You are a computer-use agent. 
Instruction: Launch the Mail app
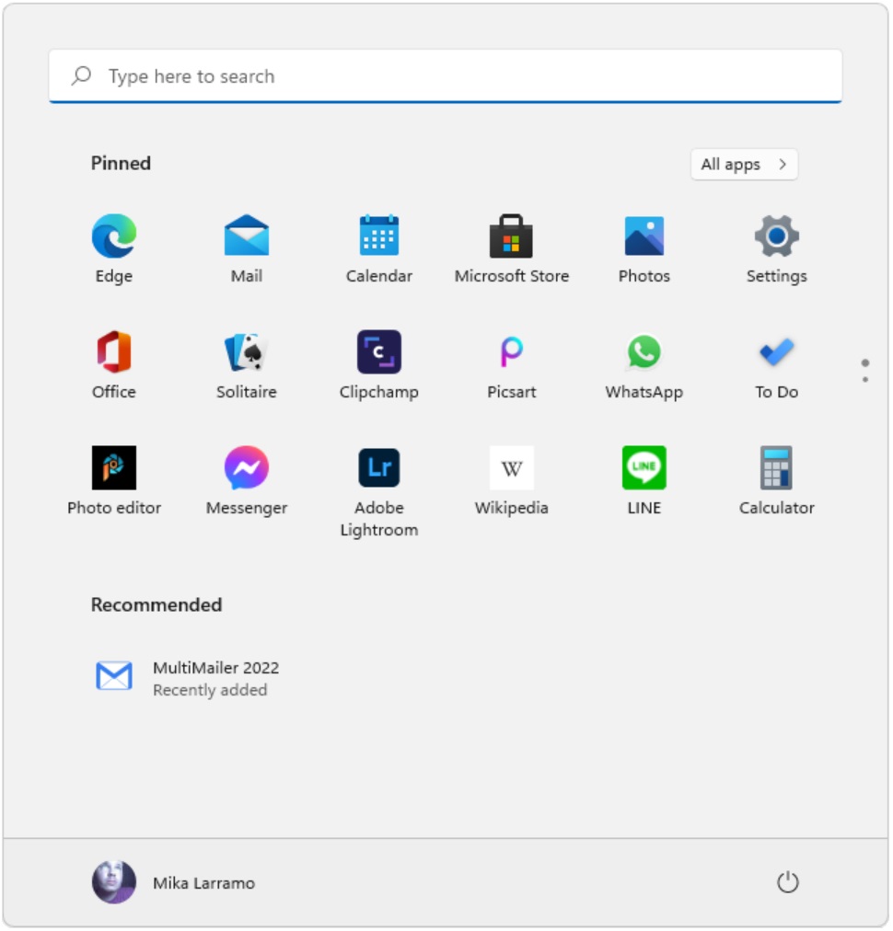pos(247,236)
